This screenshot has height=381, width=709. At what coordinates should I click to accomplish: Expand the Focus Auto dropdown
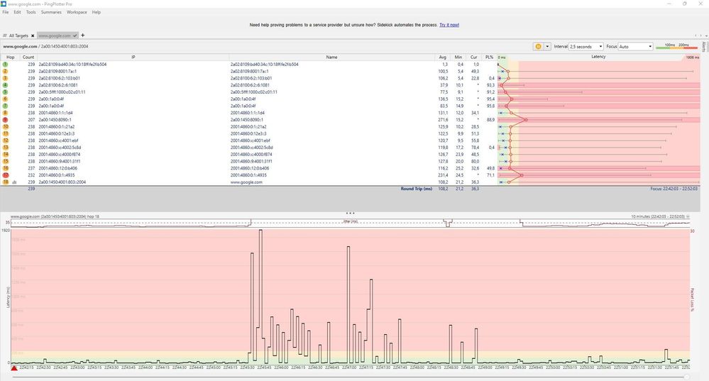pyautogui.click(x=635, y=47)
